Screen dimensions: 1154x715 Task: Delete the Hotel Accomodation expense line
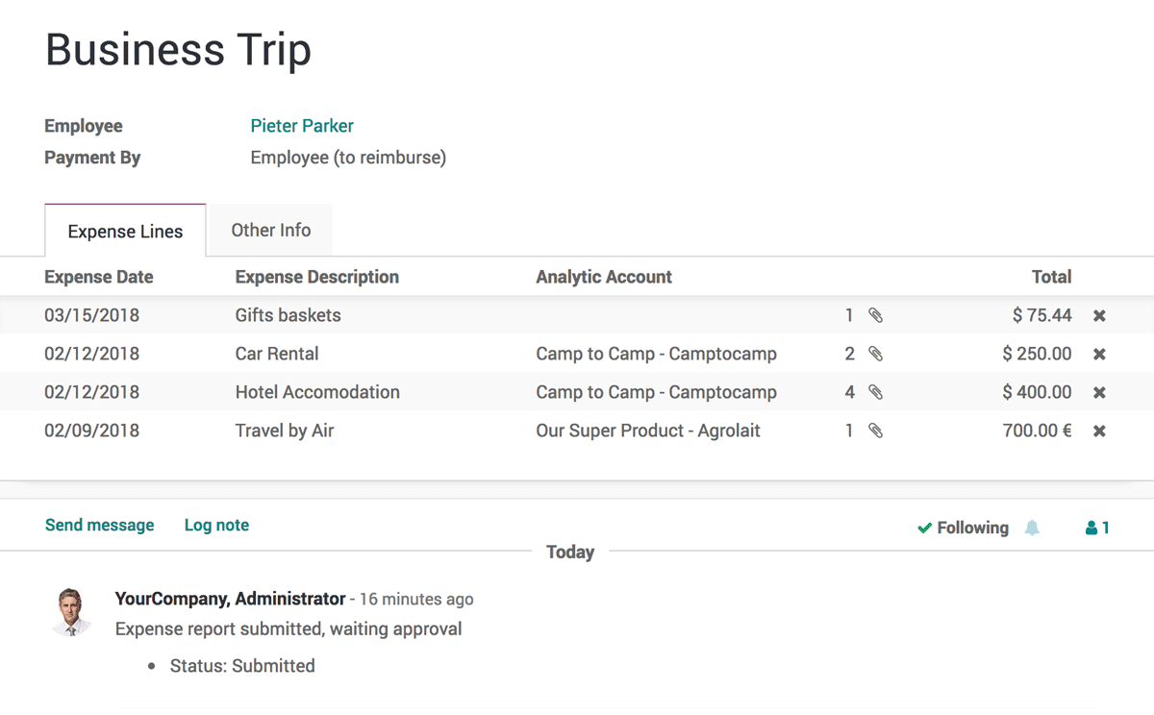pos(1099,392)
